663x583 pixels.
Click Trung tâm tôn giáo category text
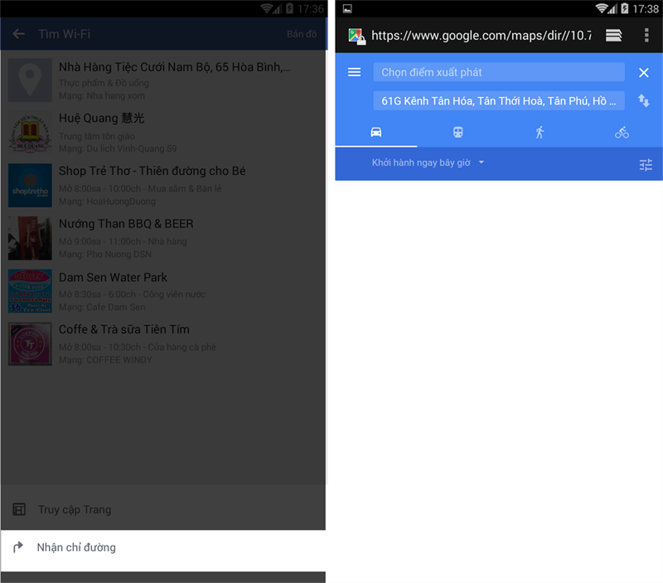(96, 136)
